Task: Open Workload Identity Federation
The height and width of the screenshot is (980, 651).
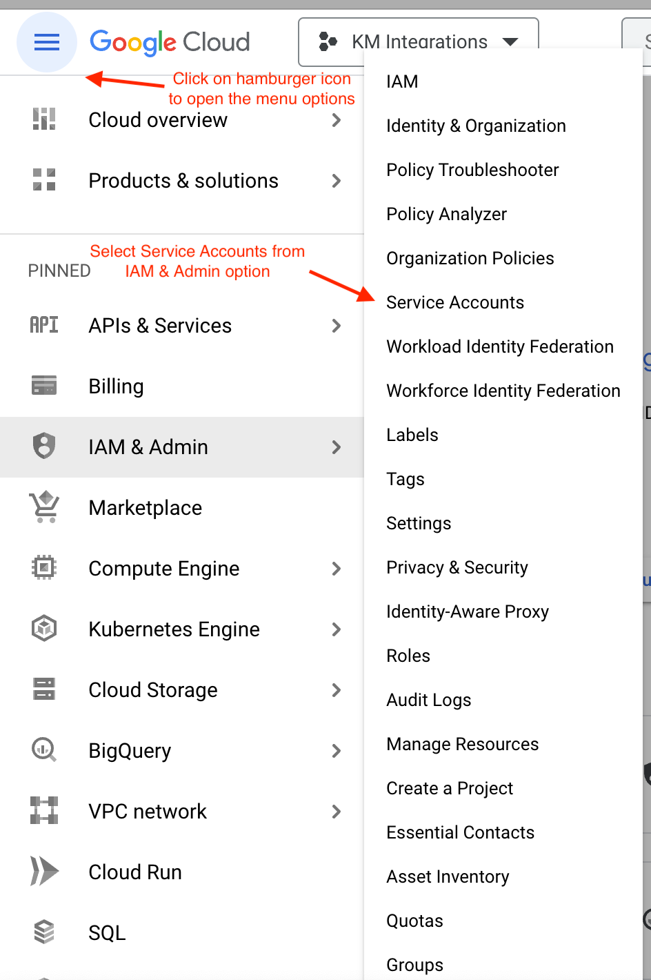Action: pos(500,346)
